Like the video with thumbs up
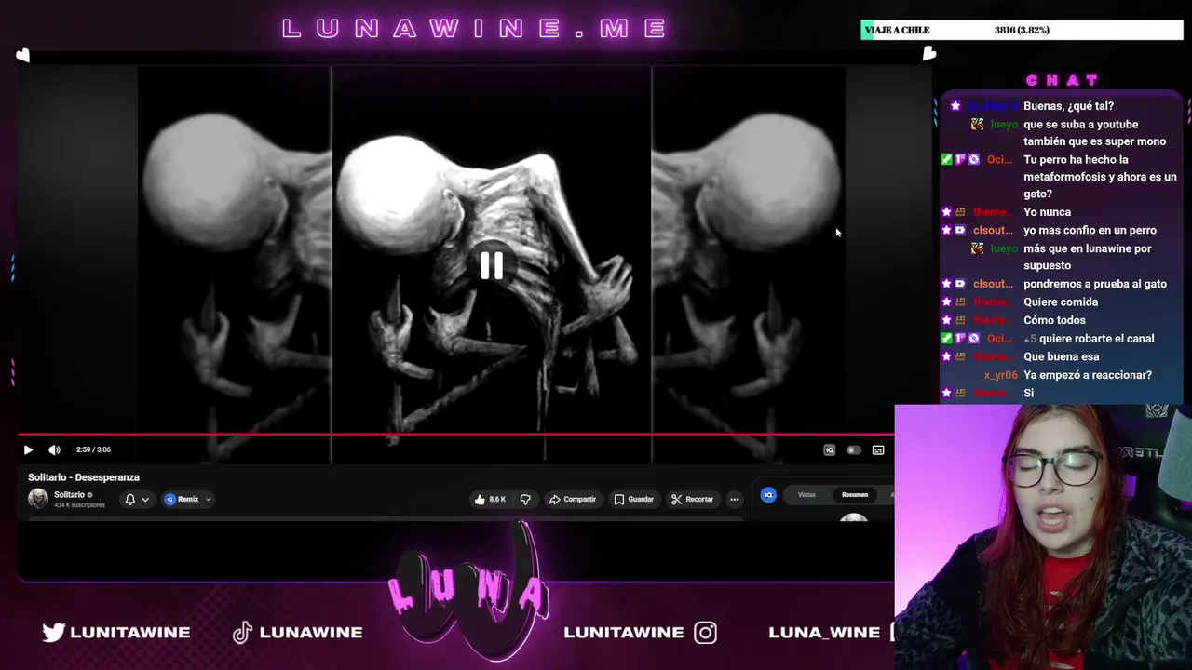The image size is (1192, 670). [x=490, y=500]
